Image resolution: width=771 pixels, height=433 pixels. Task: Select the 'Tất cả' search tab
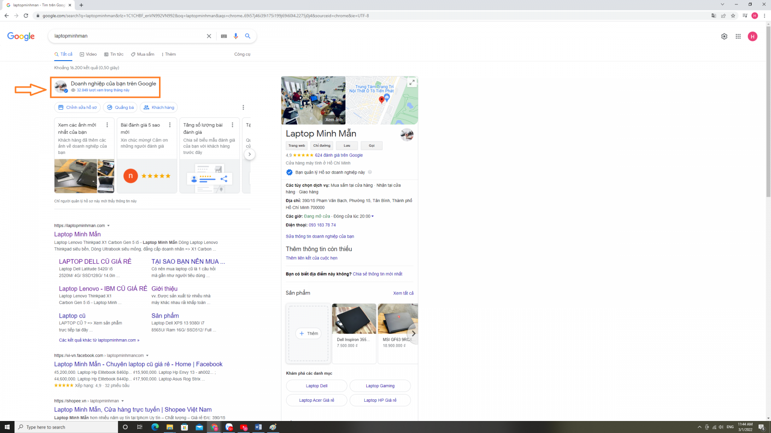(64, 54)
